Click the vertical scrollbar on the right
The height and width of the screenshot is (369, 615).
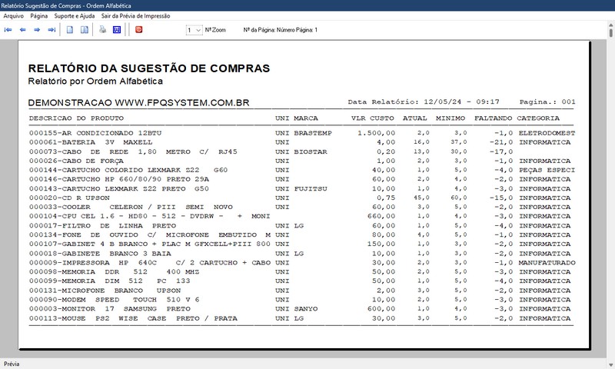click(x=610, y=192)
